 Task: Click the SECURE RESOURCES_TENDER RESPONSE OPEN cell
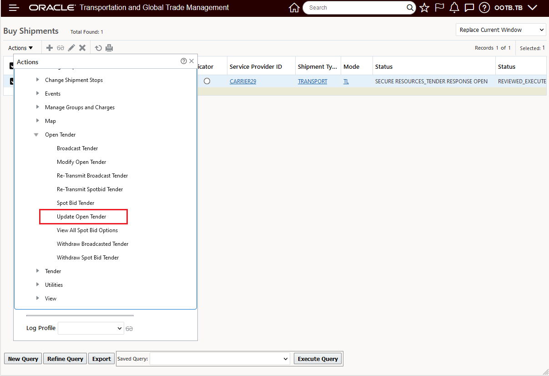coord(431,81)
